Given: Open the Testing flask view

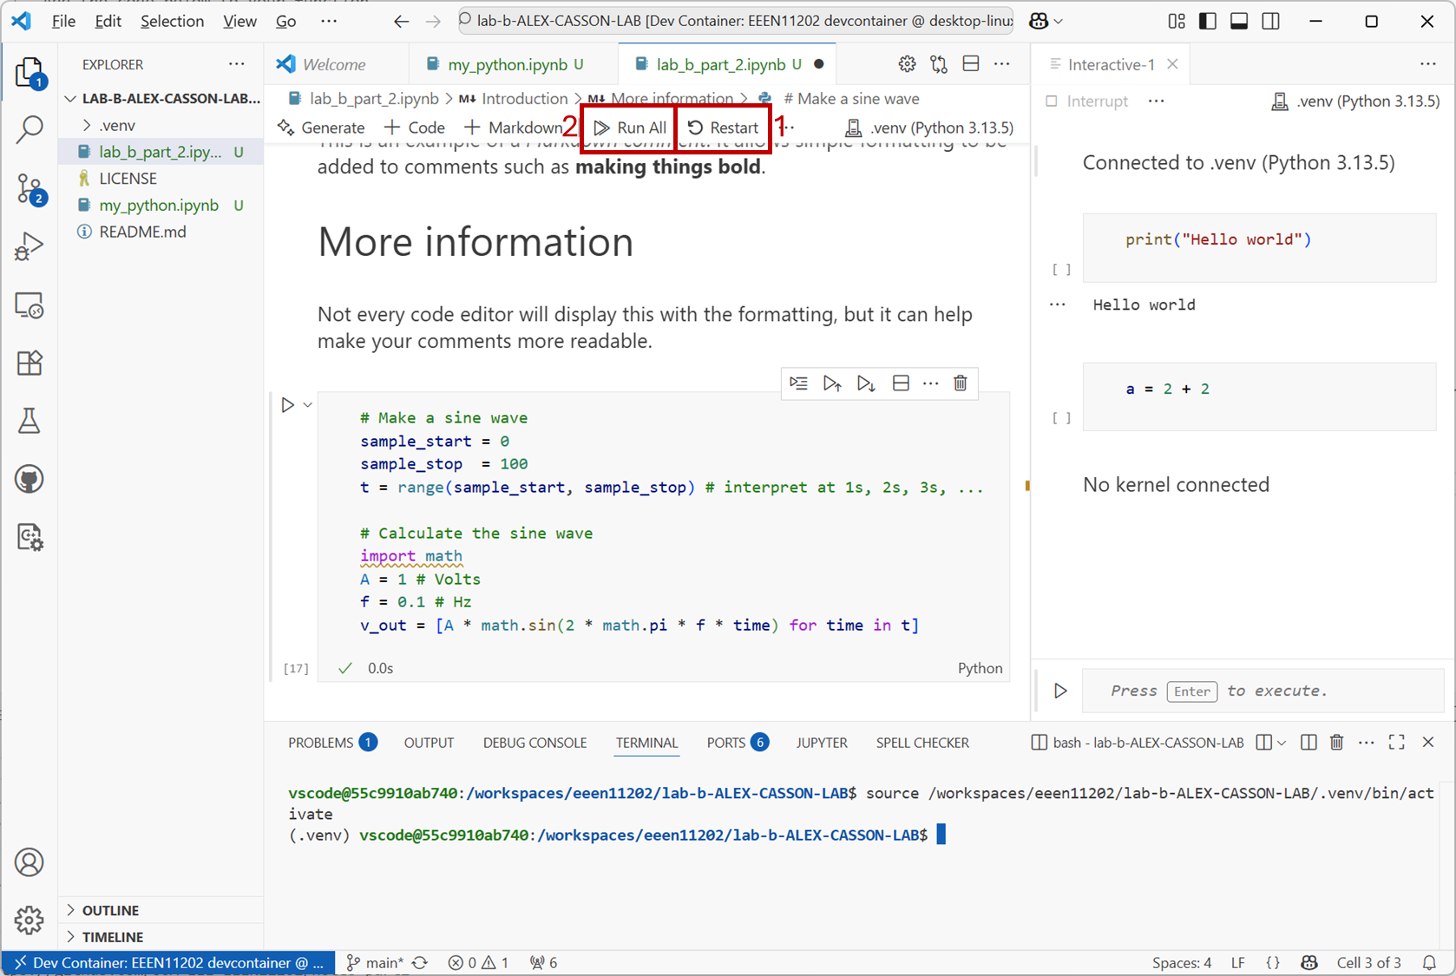Looking at the screenshot, I should coord(30,421).
